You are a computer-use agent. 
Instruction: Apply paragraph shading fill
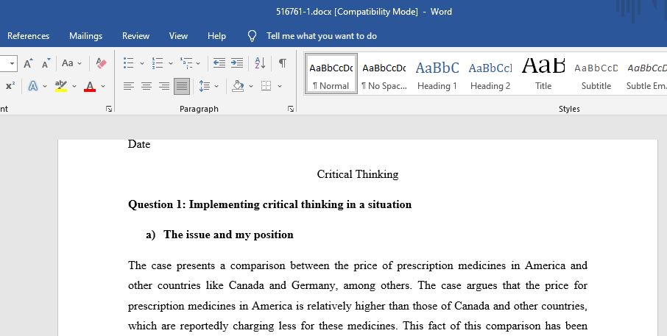238,86
